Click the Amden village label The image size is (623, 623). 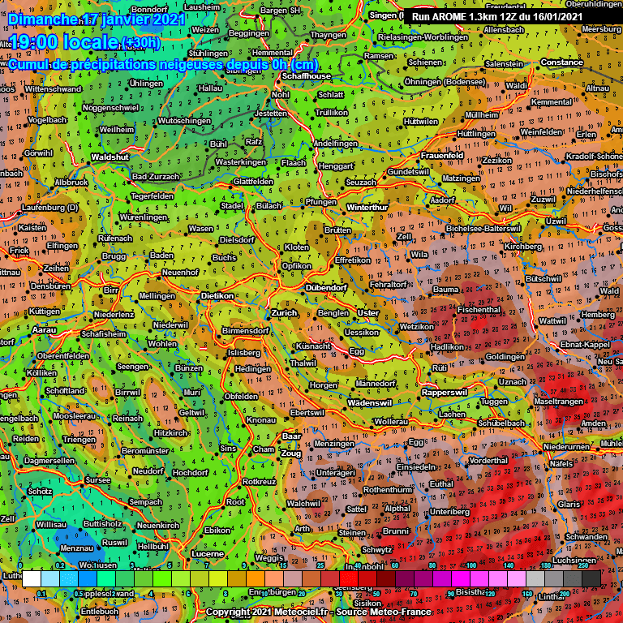594,423
